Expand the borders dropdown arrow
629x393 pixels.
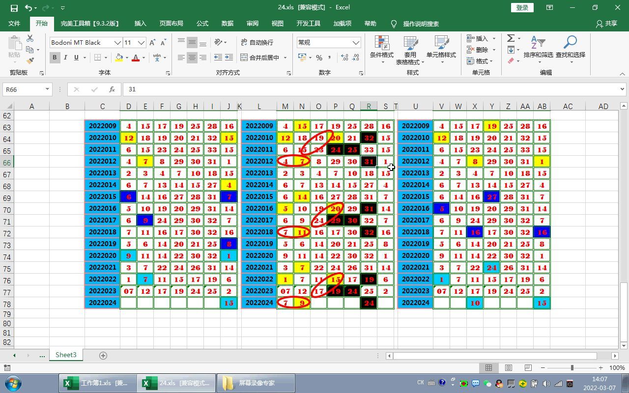(107, 57)
